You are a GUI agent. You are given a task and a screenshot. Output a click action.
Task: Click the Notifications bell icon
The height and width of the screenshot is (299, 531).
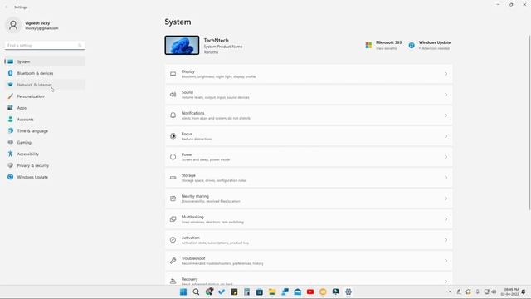(x=173, y=115)
